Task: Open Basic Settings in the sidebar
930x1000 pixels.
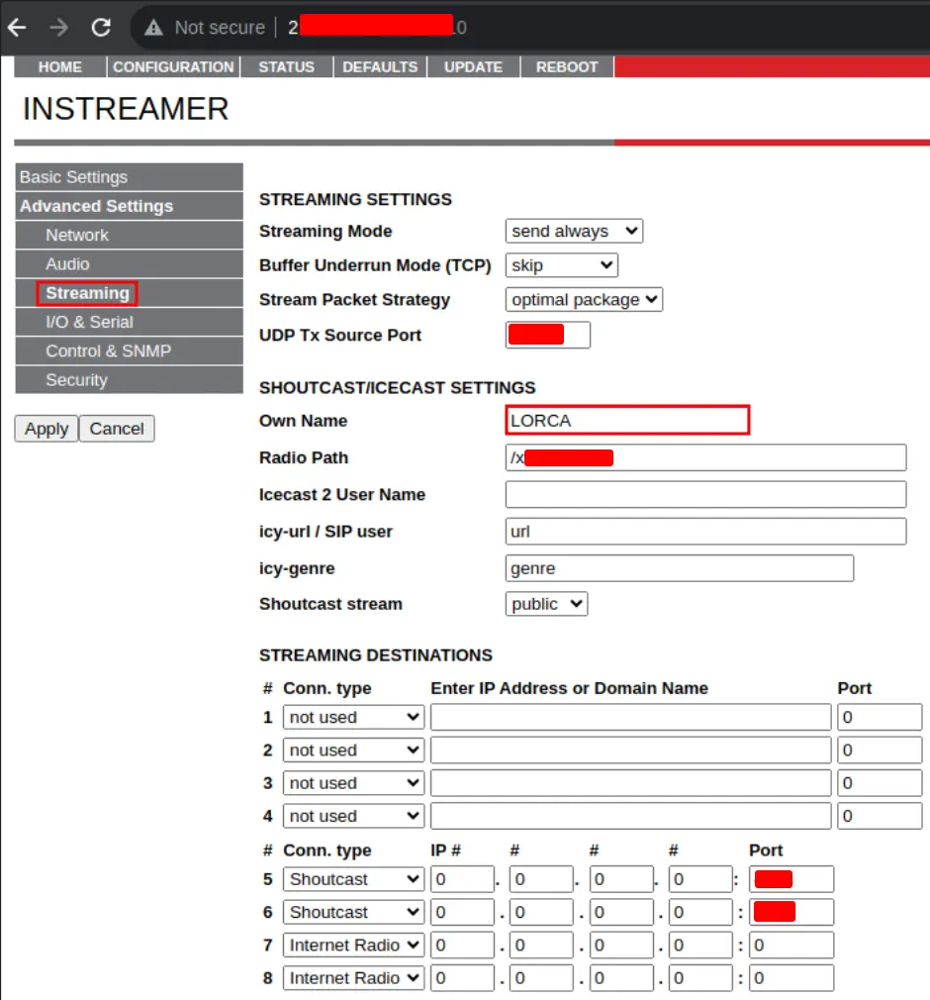Action: [130, 176]
